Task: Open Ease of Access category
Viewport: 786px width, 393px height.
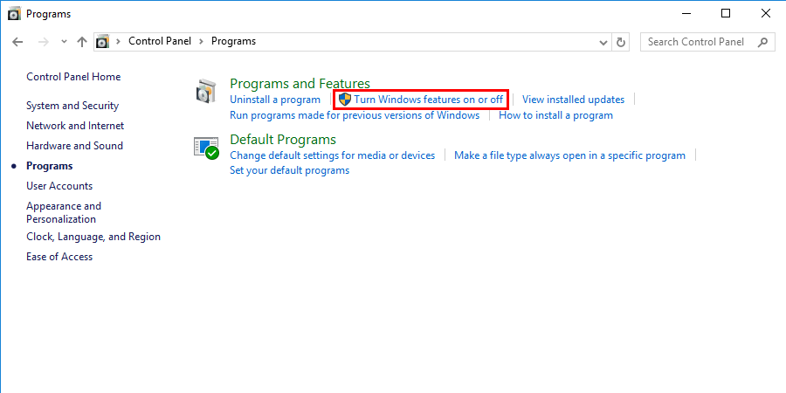Action: 59,257
